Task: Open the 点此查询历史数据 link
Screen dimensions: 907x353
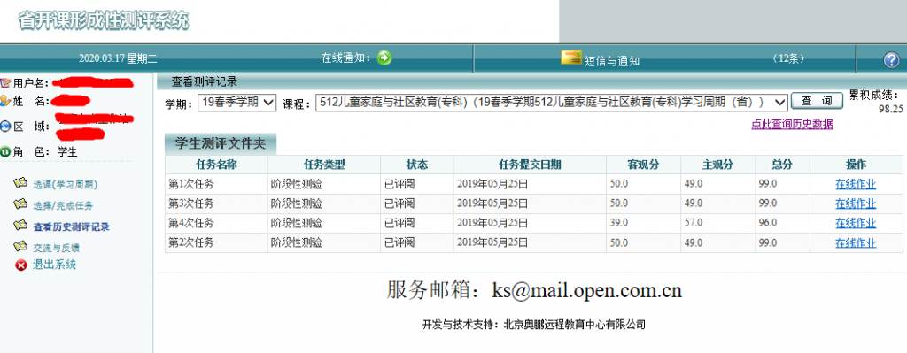Action: (x=792, y=124)
